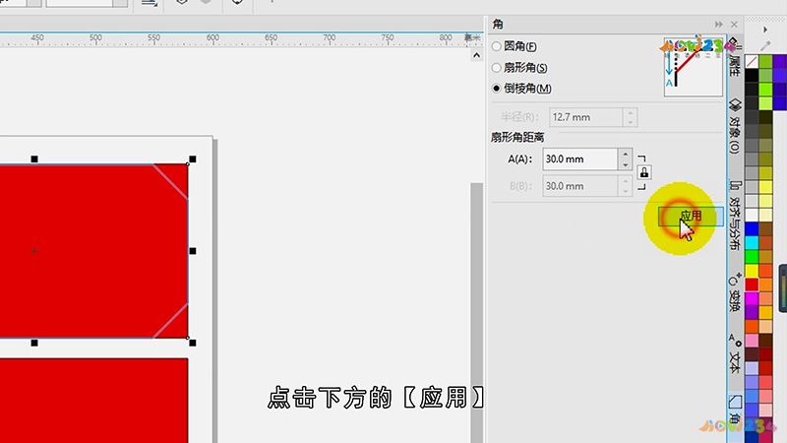787x443 pixels.
Task: Choose the red swatch in the palette
Action: (x=752, y=285)
